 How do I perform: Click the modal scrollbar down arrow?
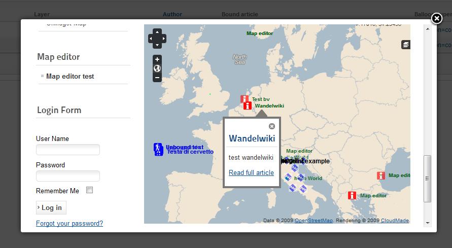point(428,223)
